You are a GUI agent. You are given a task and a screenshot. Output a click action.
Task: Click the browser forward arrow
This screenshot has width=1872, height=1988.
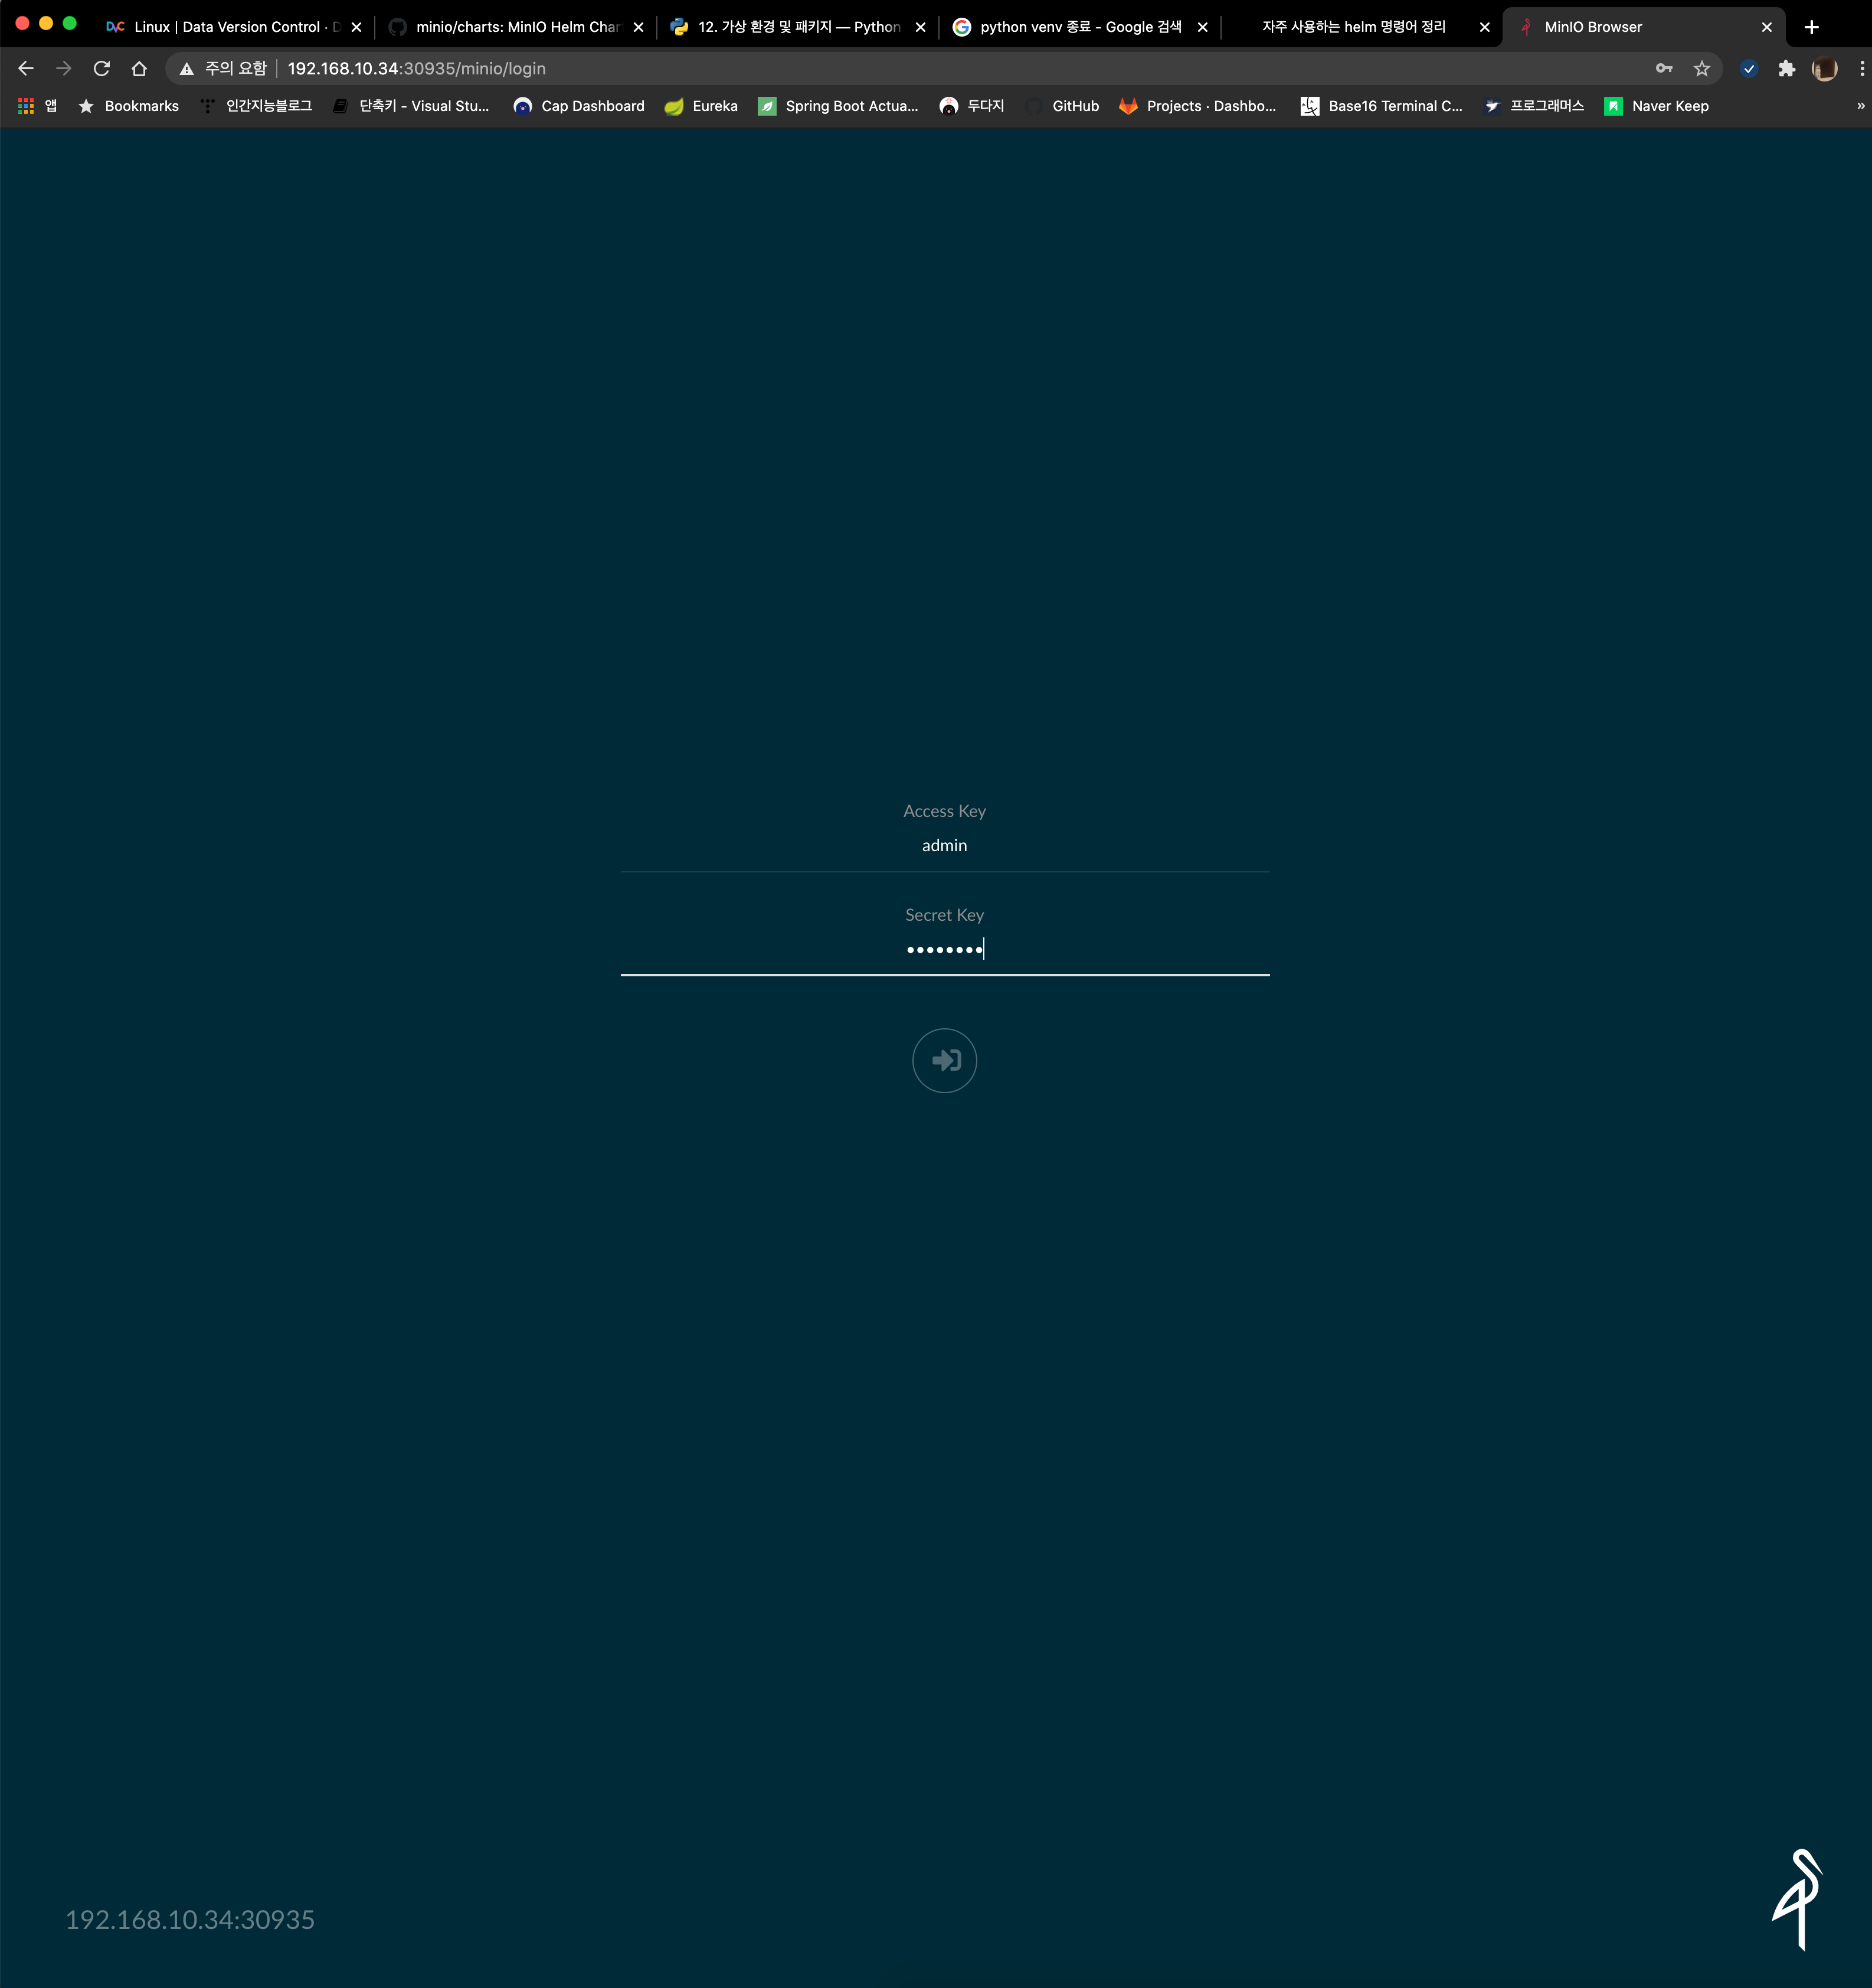[x=64, y=68]
